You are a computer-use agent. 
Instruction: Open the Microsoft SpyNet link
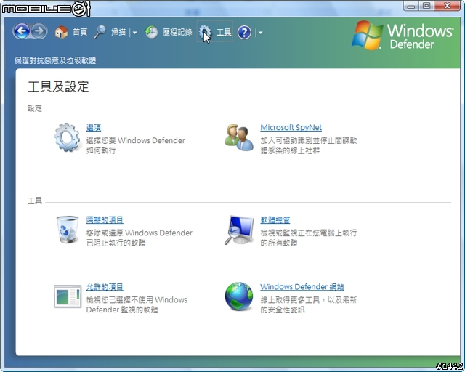(291, 128)
